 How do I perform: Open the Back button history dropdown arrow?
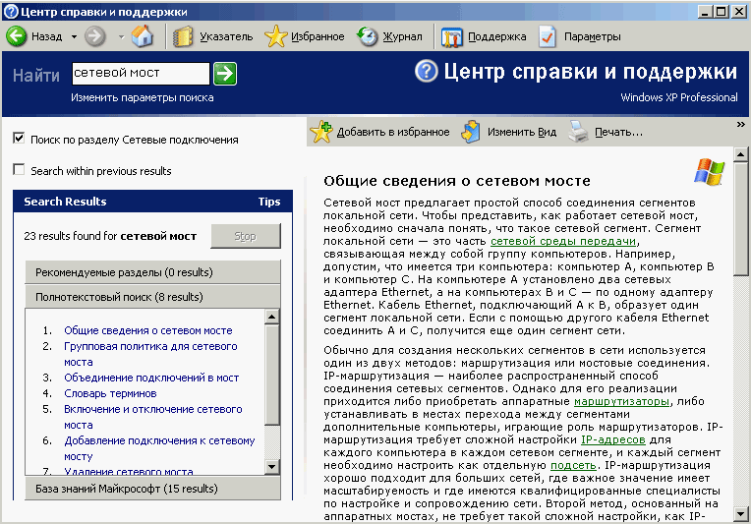74,36
